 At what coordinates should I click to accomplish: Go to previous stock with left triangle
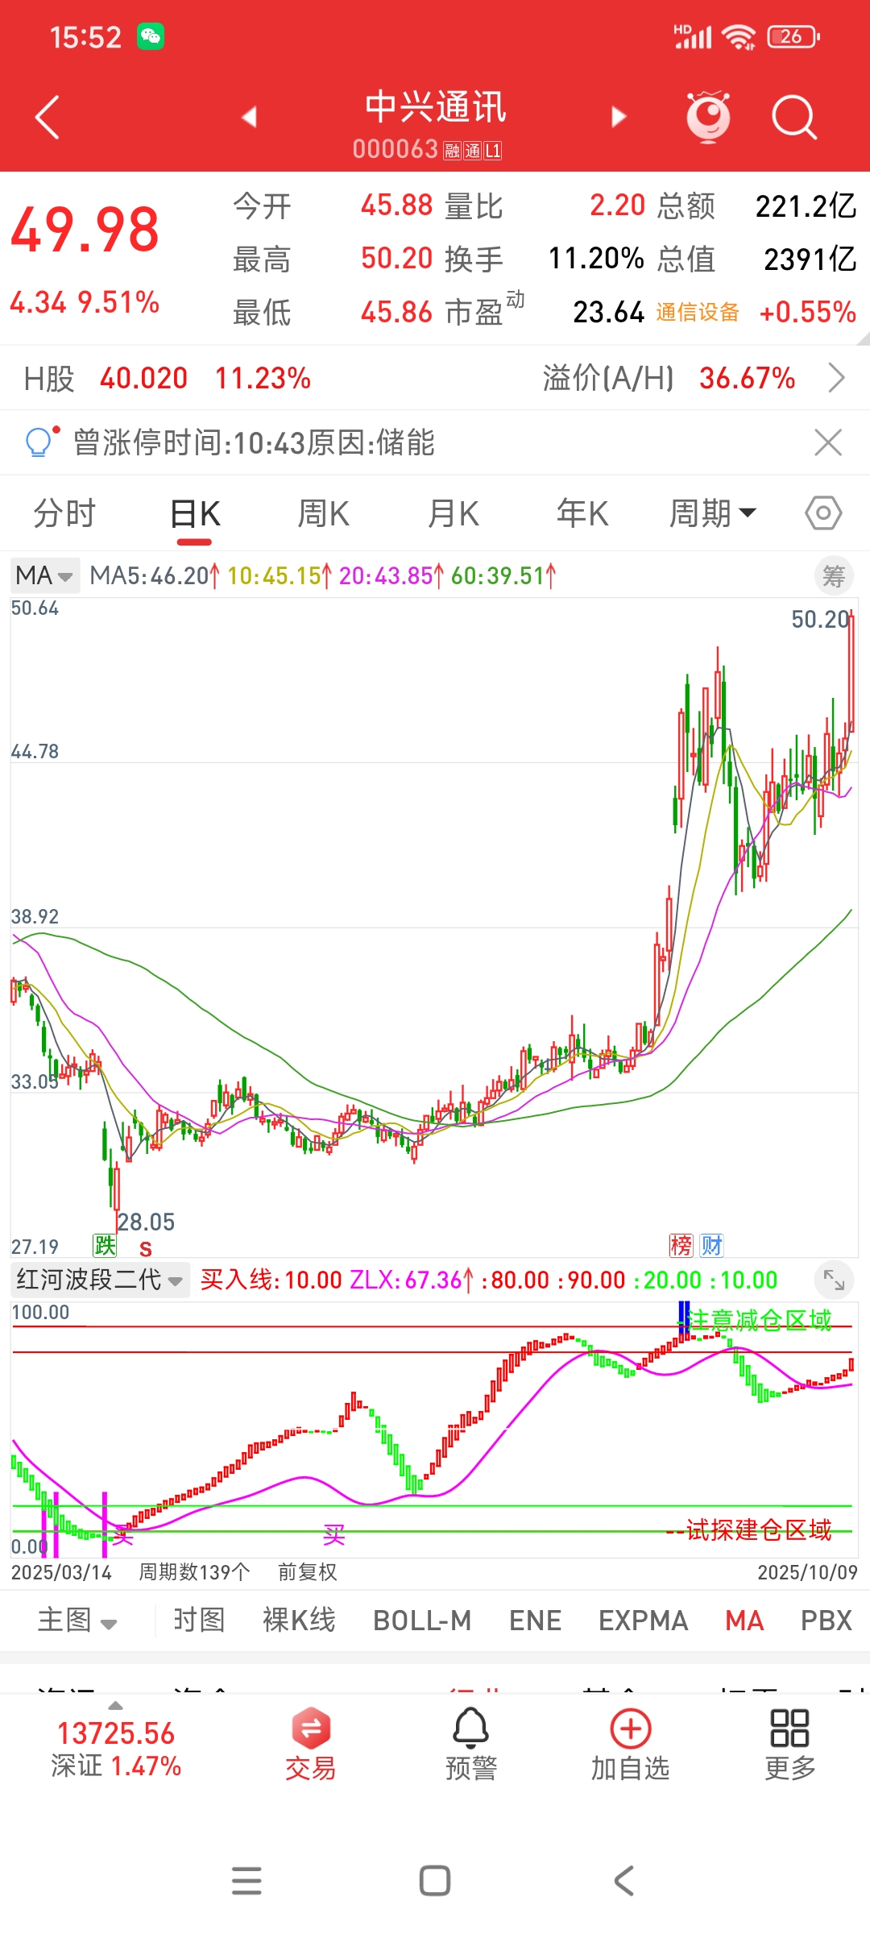249,117
